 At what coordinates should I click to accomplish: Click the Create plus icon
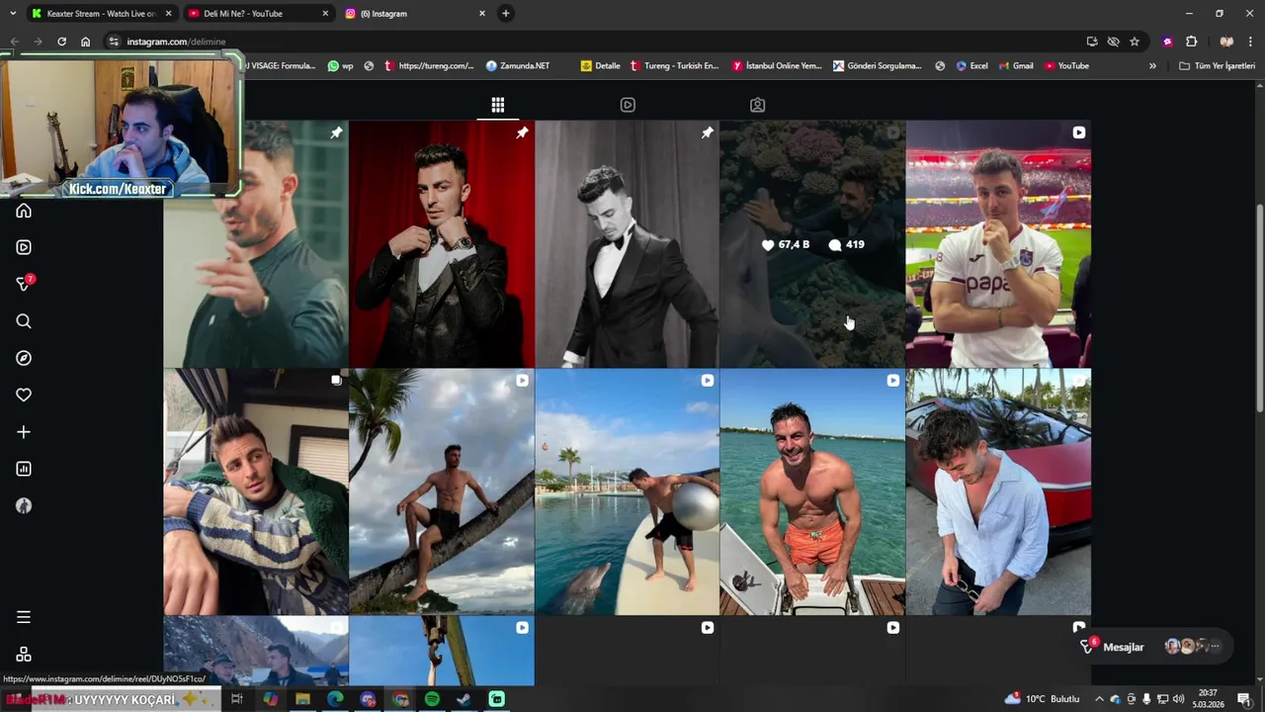point(24,432)
